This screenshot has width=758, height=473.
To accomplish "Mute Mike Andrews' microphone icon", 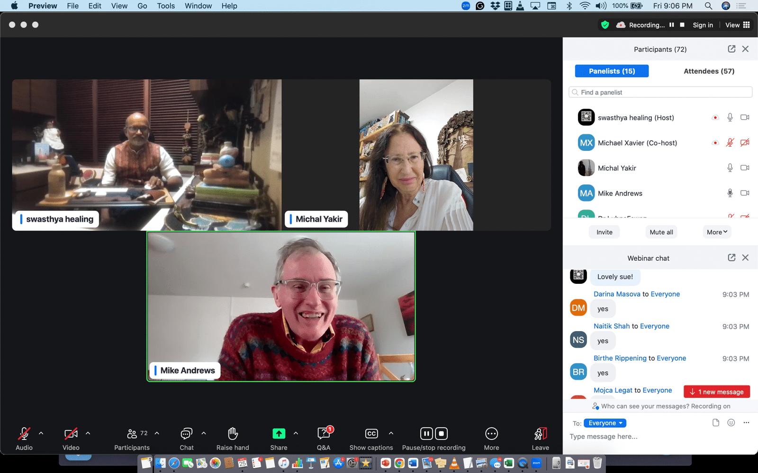I will coord(730,193).
